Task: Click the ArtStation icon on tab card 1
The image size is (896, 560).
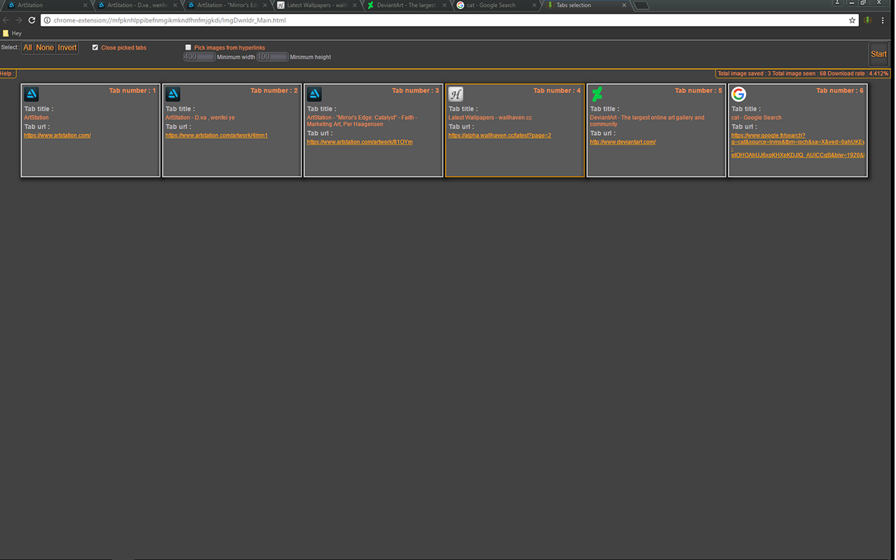Action: pyautogui.click(x=31, y=94)
